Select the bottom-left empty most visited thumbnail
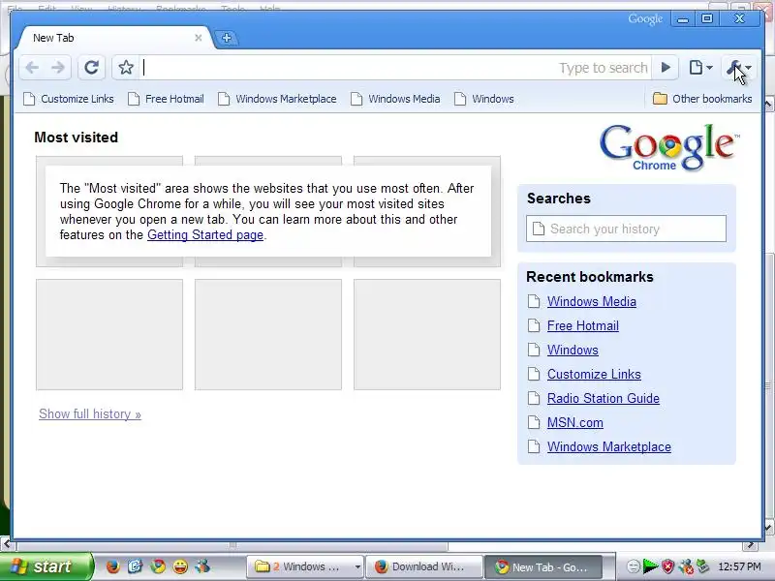The image size is (775, 581). tap(109, 334)
